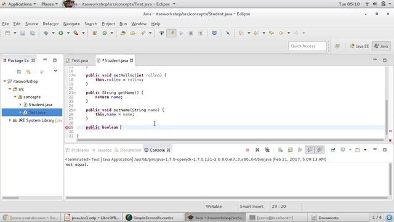Click the Run Last Tool icon
Image resolution: width=394 pixels, height=222 pixels.
[76, 33]
